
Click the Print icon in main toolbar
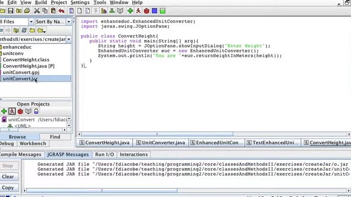(27, 11)
